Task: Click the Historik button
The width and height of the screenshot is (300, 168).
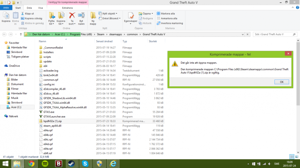Action: coord(145,23)
